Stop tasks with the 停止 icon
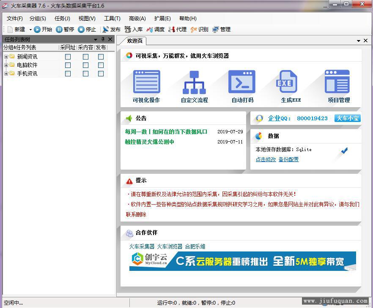This screenshot has height=308, width=373. pos(81,30)
